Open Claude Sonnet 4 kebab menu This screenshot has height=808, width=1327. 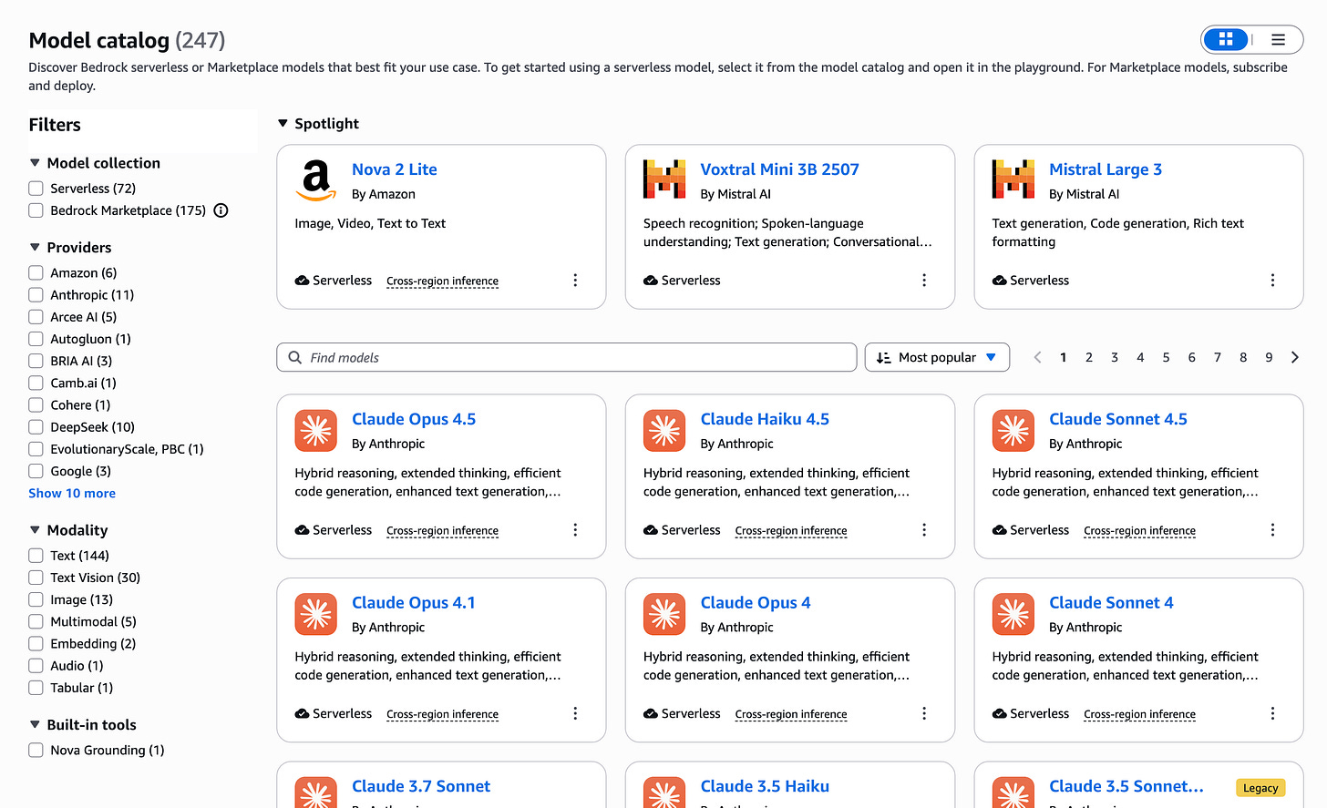pyautogui.click(x=1273, y=714)
